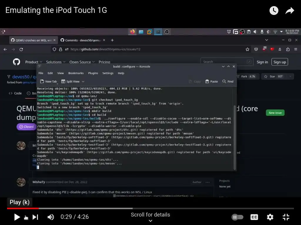Open the Firefox hamburger menu
Screen dimensions: 301x225
point(296,49)
